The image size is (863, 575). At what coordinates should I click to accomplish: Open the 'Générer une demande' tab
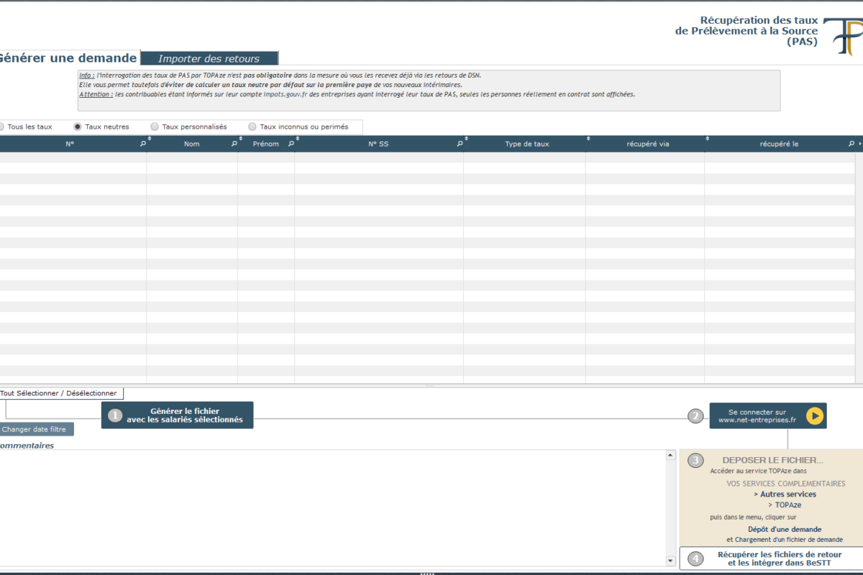click(68, 58)
